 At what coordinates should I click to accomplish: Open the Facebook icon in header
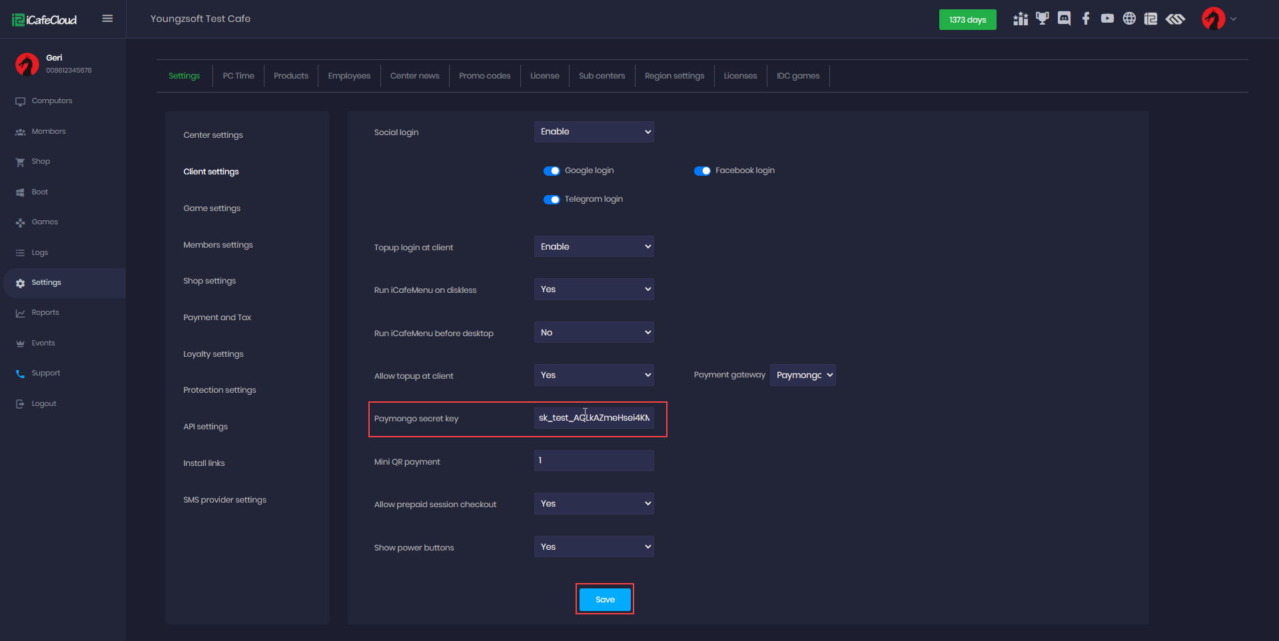tap(1086, 19)
